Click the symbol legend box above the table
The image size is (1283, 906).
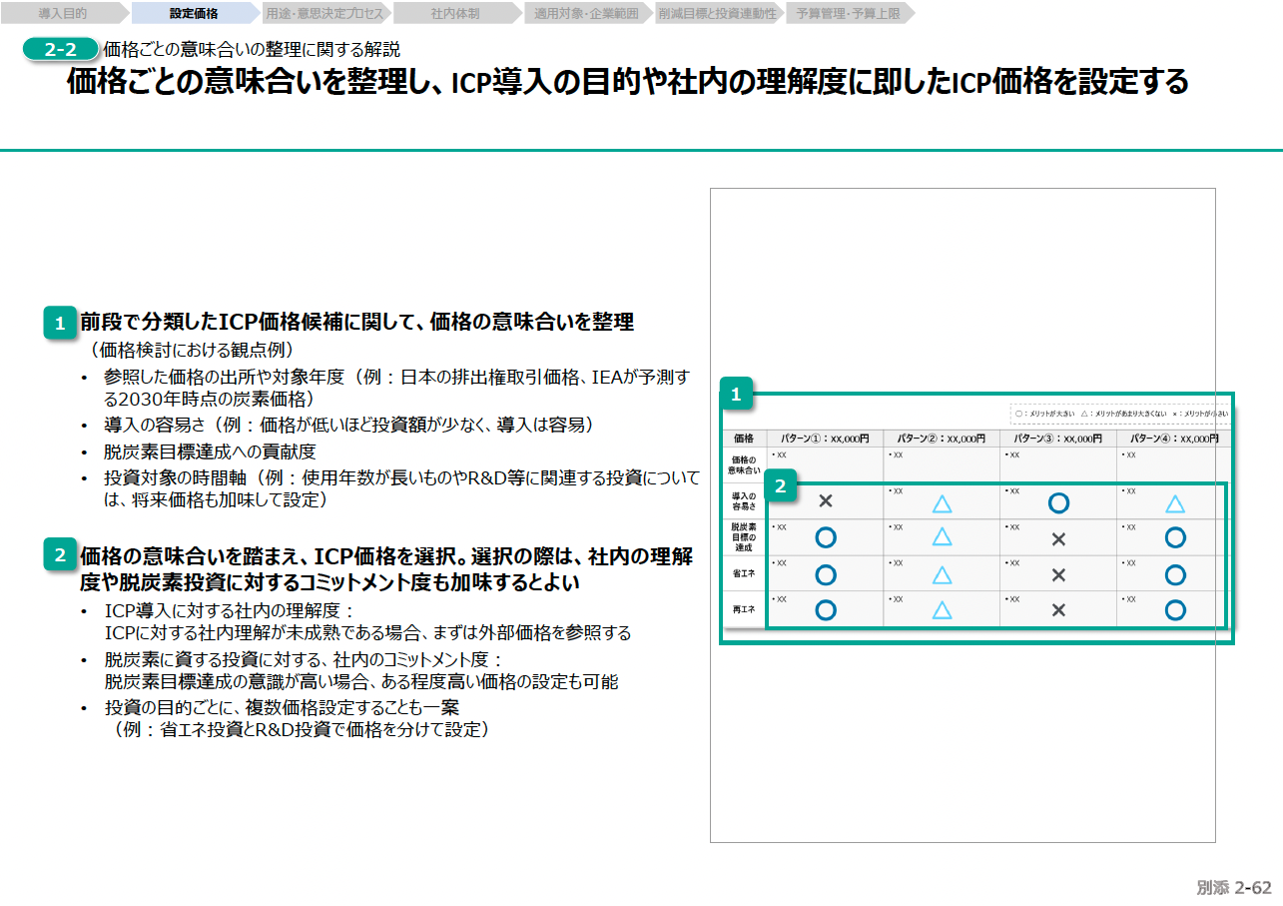tap(1118, 413)
